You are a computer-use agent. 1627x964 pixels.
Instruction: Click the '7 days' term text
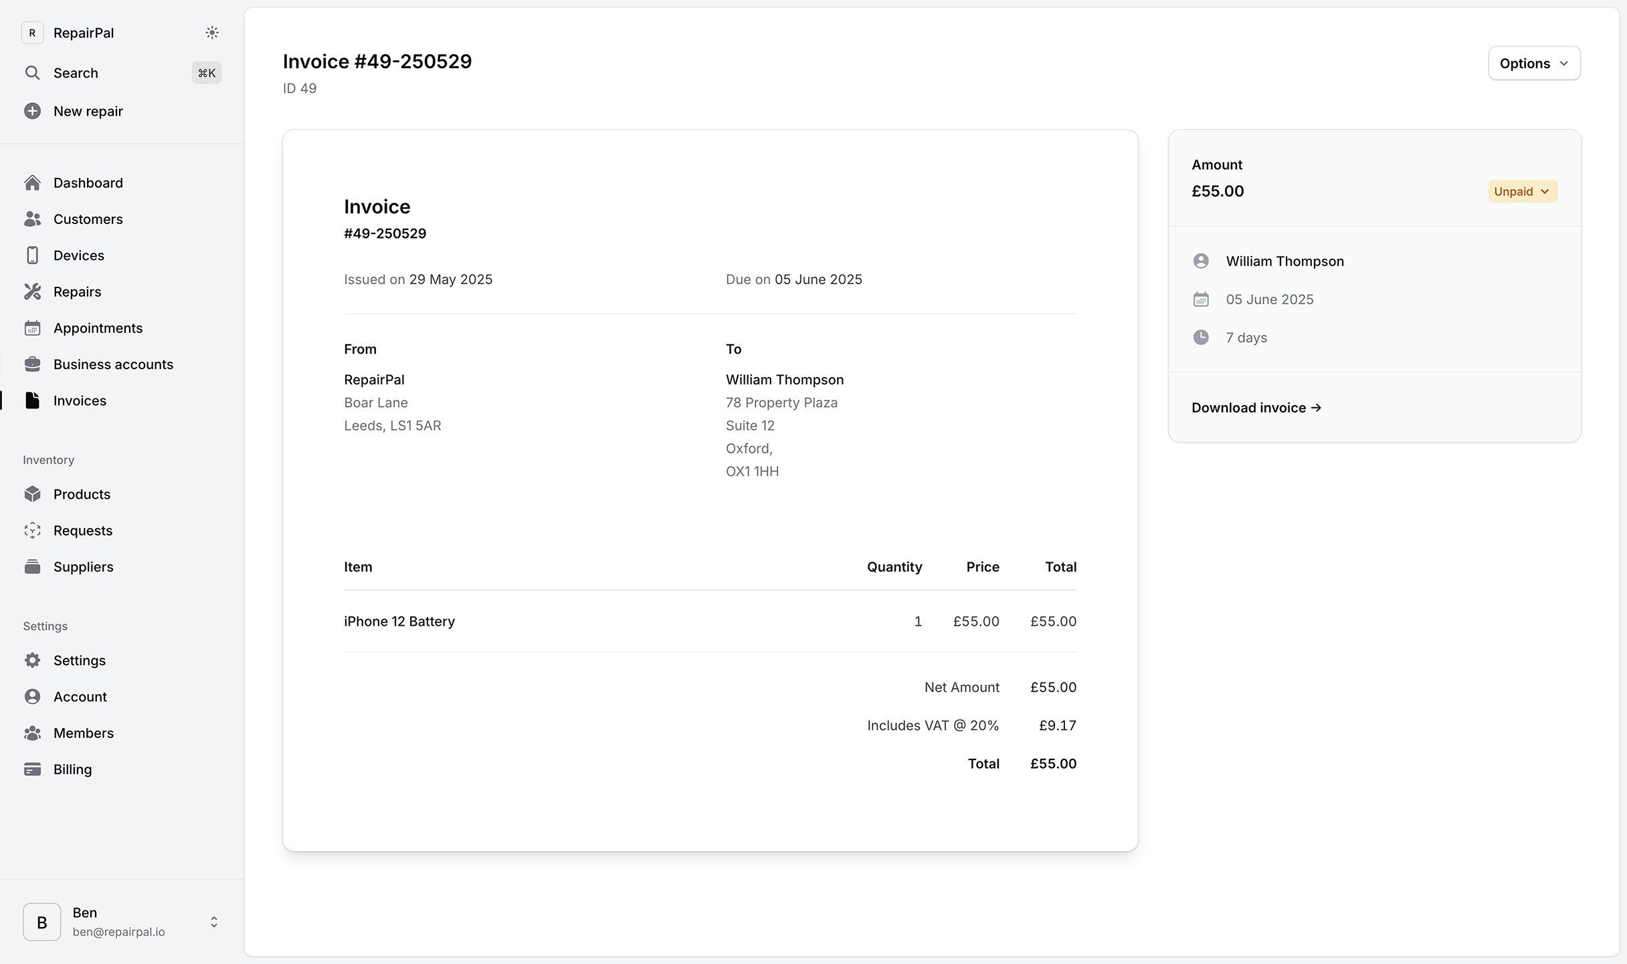tap(1246, 337)
